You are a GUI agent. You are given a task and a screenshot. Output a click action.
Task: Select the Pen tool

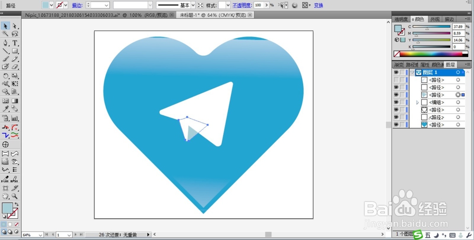coord(5,43)
